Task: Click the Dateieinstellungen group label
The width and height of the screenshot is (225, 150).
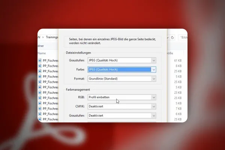Action: 78,52
